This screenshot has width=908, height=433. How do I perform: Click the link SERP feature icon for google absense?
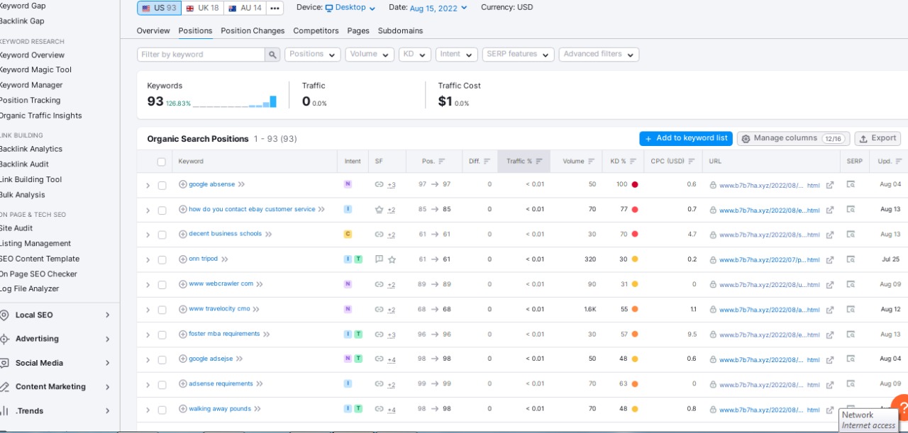tap(379, 184)
